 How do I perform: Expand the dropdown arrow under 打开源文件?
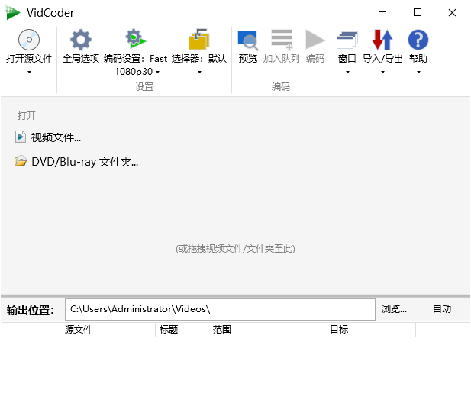[x=29, y=73]
